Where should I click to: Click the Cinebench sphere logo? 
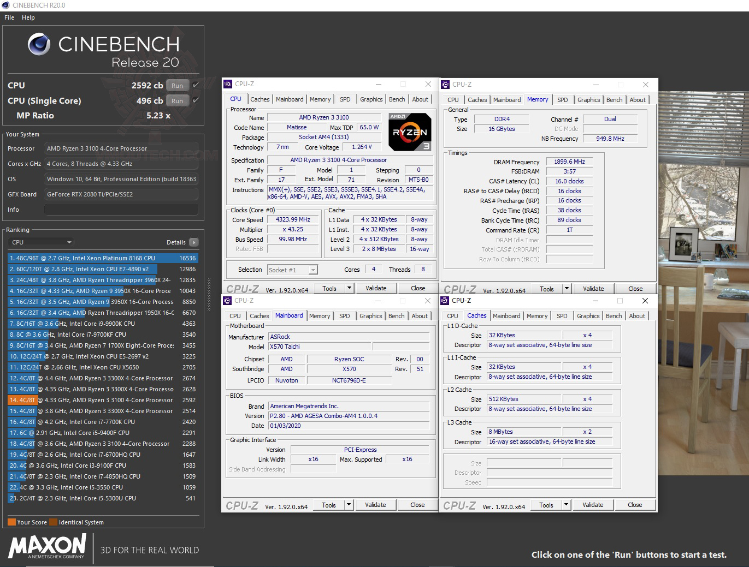(39, 44)
